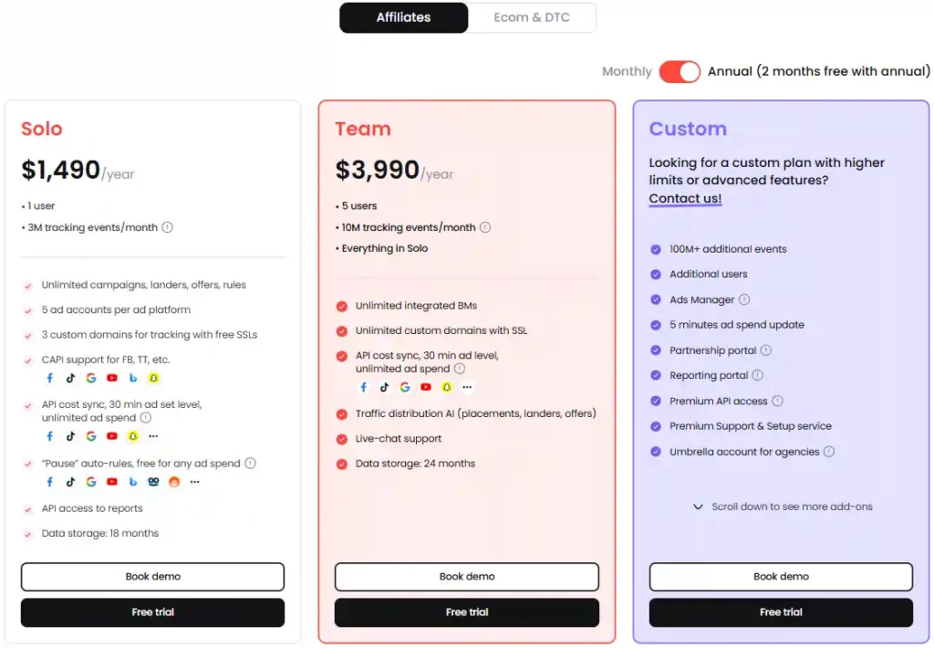
Task: Click Book demo for the Team plan
Action: coord(466,576)
